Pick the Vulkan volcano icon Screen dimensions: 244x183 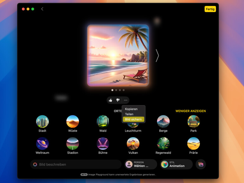pos(133,143)
